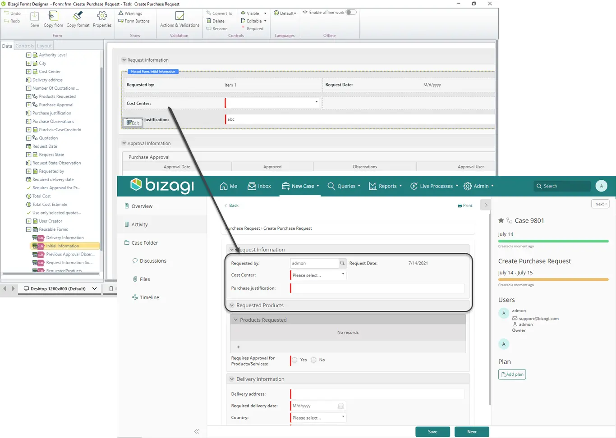616x438 pixels.
Task: Click Form Buttons in Show group
Action: 134,21
